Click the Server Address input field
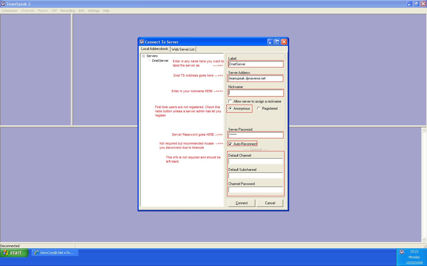Screen dimensions: 427x266 [x=255, y=78]
